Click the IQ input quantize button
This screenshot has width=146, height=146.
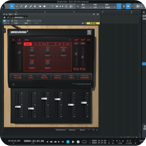pos(78,6)
